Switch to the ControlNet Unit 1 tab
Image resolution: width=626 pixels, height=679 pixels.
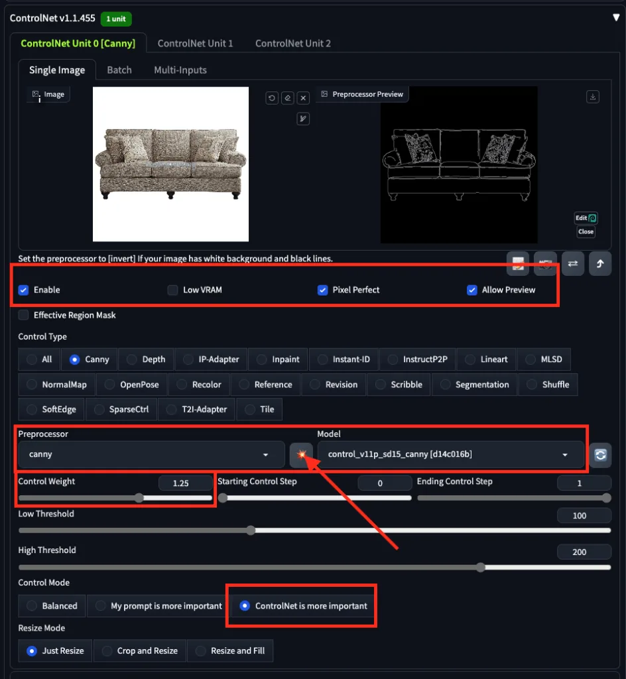point(195,43)
